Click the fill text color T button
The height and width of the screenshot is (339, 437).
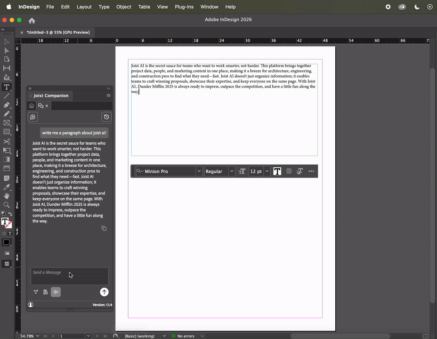[x=277, y=171]
